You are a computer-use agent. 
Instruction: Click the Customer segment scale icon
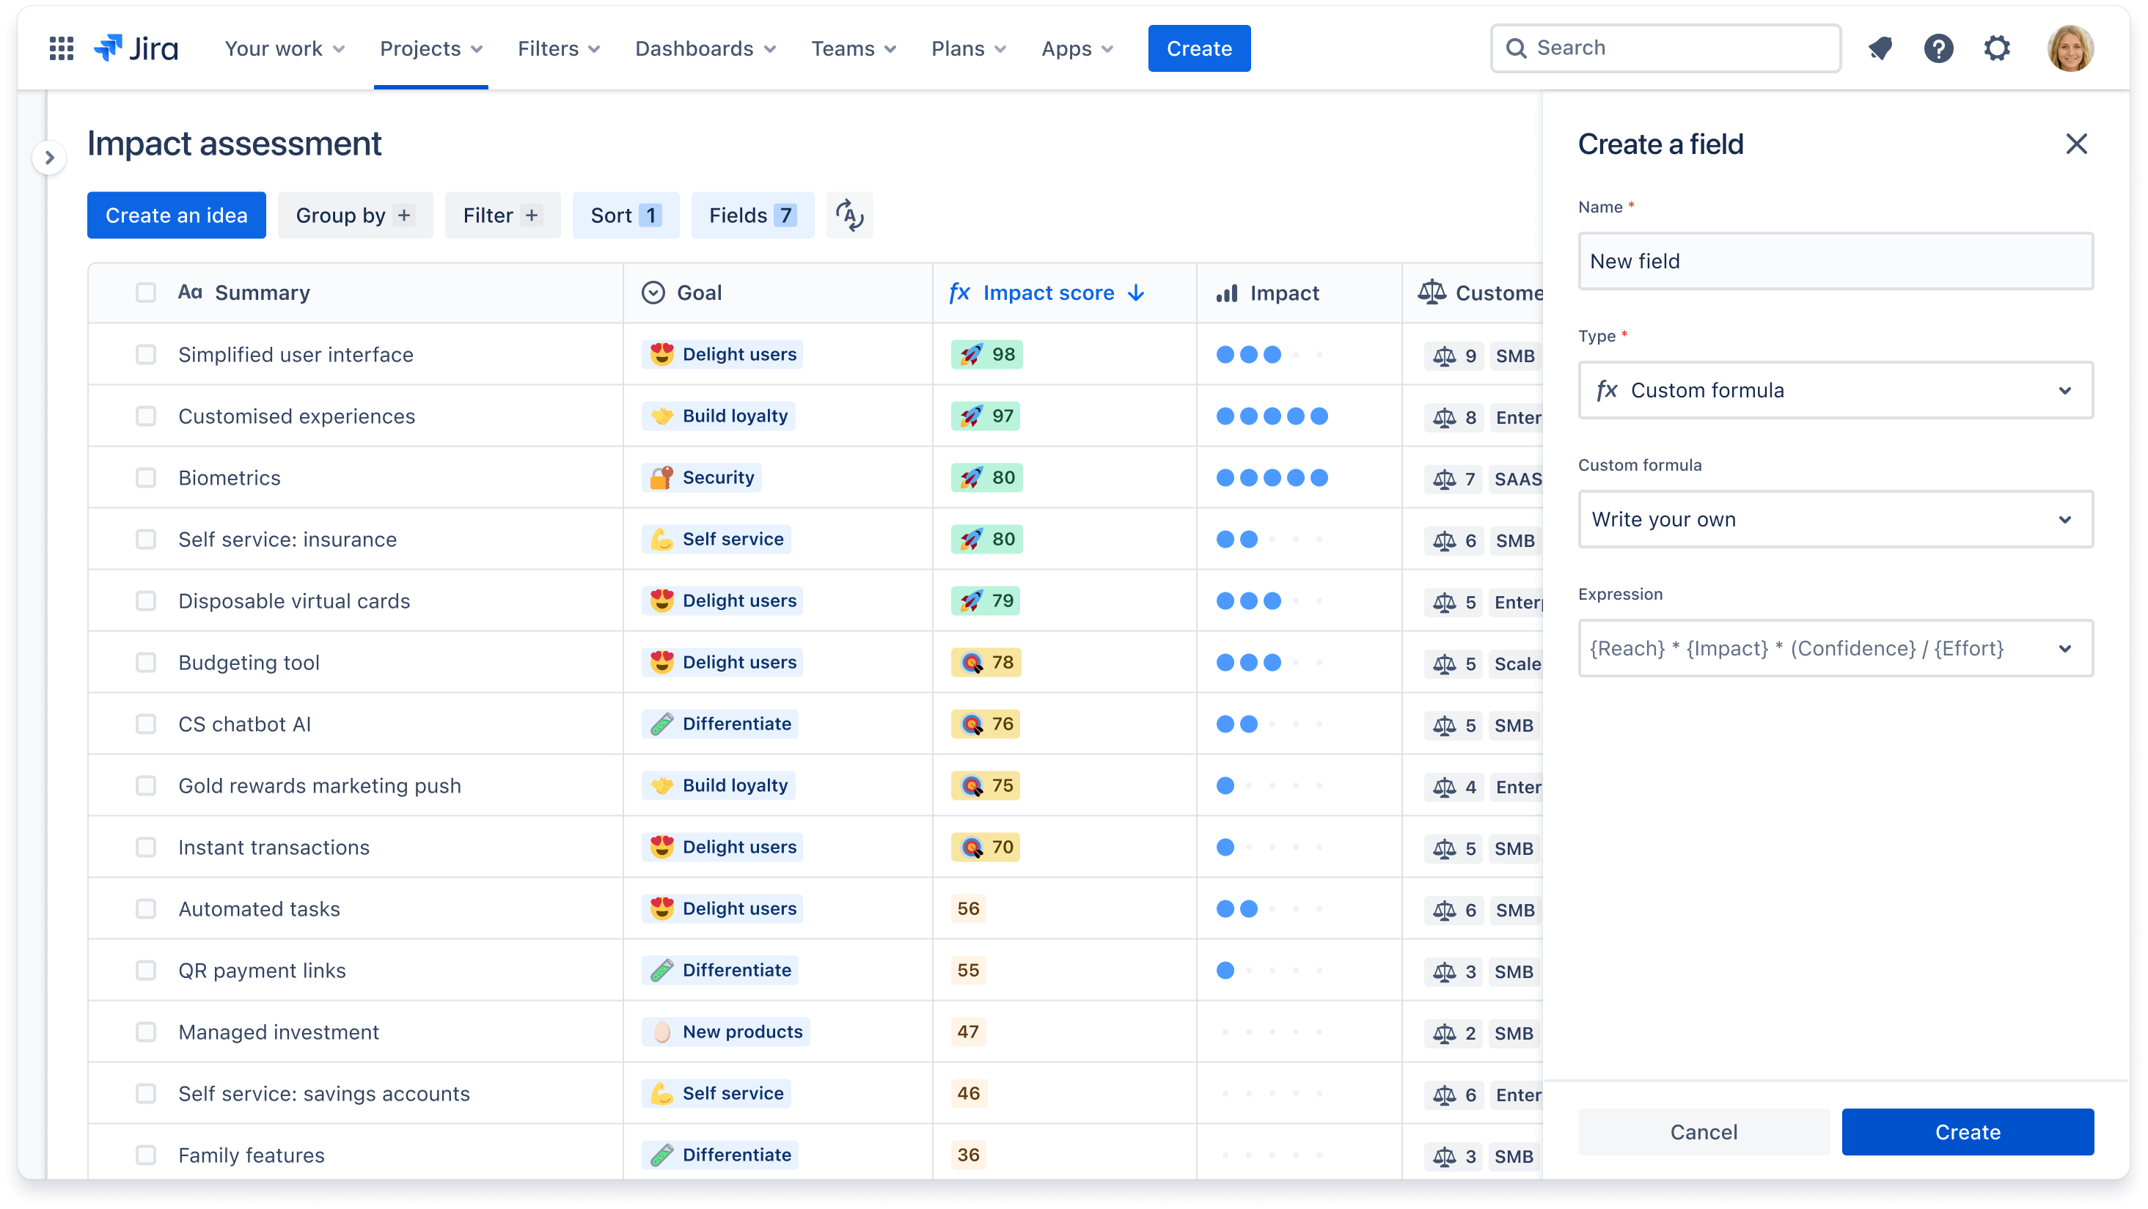point(1429,292)
